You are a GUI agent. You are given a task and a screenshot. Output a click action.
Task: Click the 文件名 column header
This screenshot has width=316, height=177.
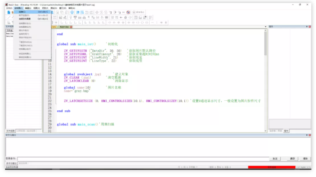pyautogui.click(x=9, y=31)
